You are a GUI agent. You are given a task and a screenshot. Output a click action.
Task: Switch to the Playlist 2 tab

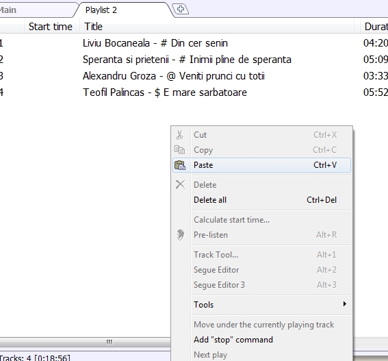[124, 10]
